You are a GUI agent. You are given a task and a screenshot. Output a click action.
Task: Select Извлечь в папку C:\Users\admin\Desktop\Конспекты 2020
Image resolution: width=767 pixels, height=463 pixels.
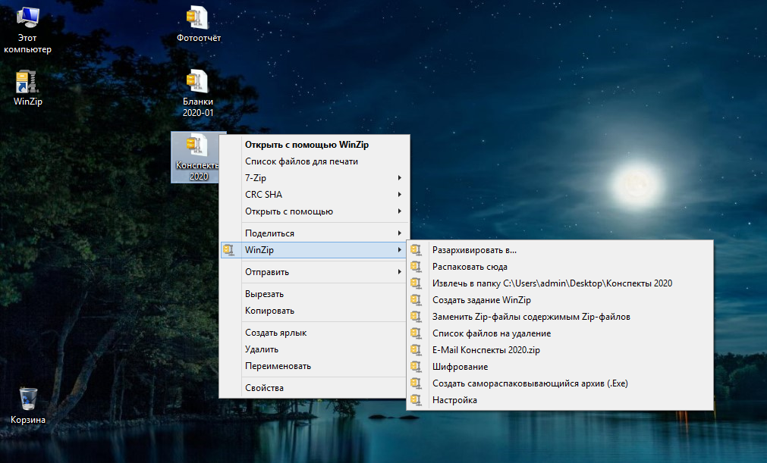tap(560, 283)
